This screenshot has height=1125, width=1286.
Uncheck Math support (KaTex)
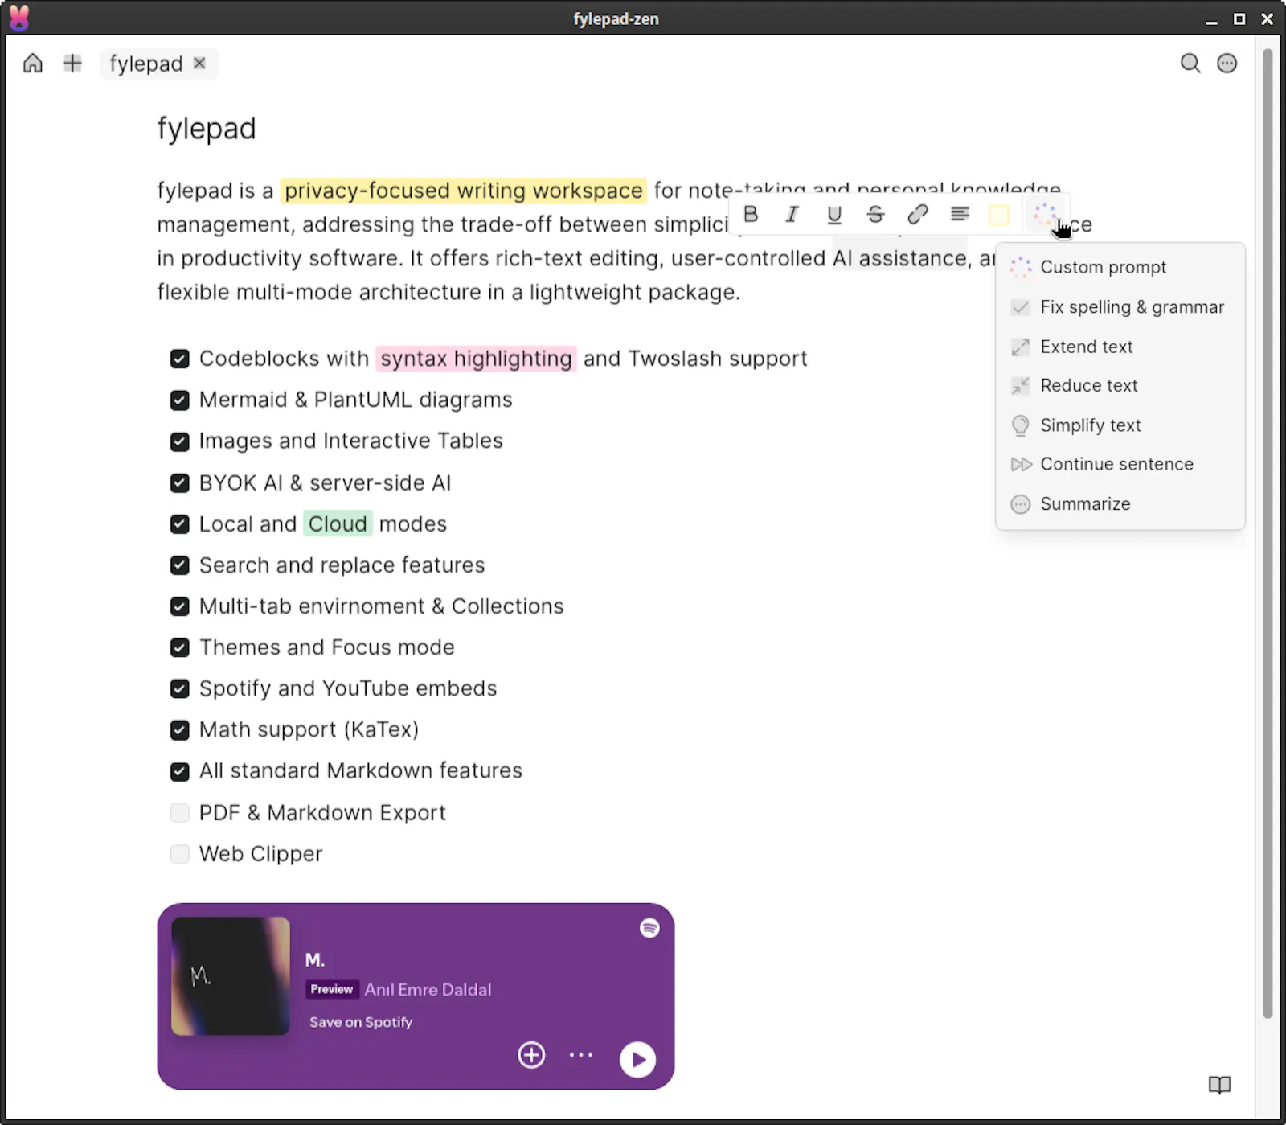point(180,729)
